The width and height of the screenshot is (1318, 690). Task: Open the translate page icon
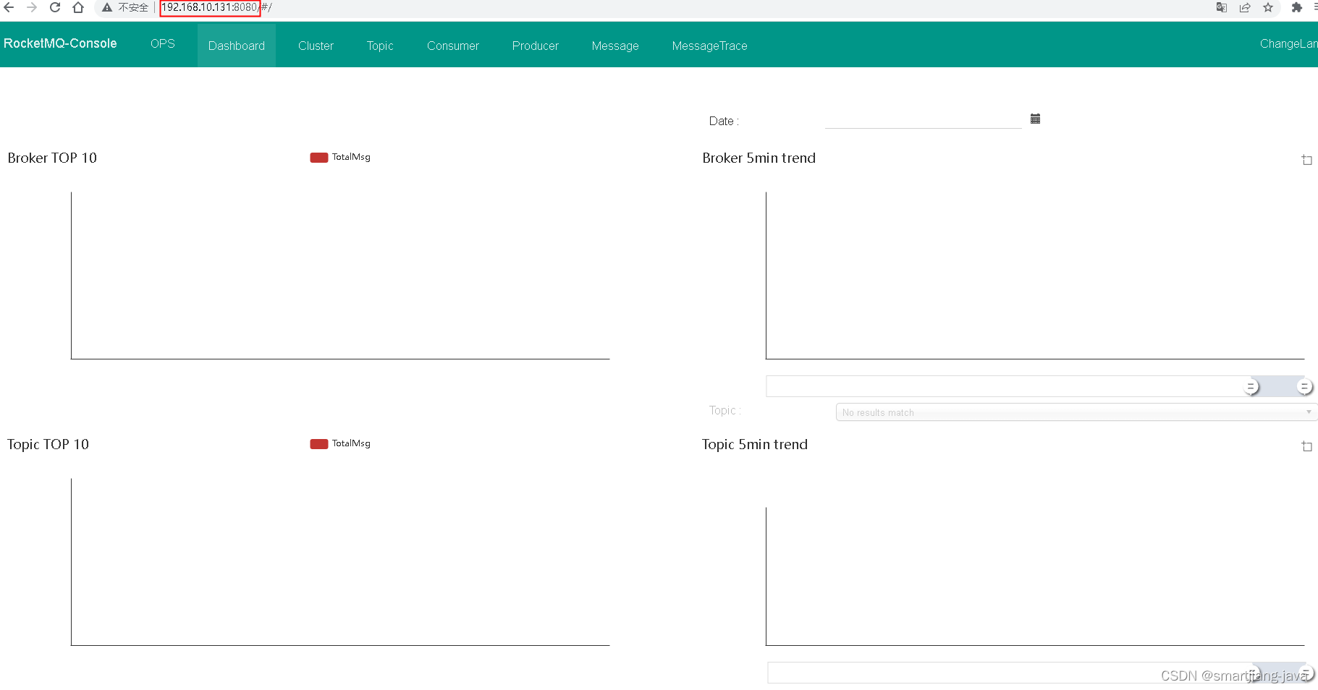[1222, 7]
